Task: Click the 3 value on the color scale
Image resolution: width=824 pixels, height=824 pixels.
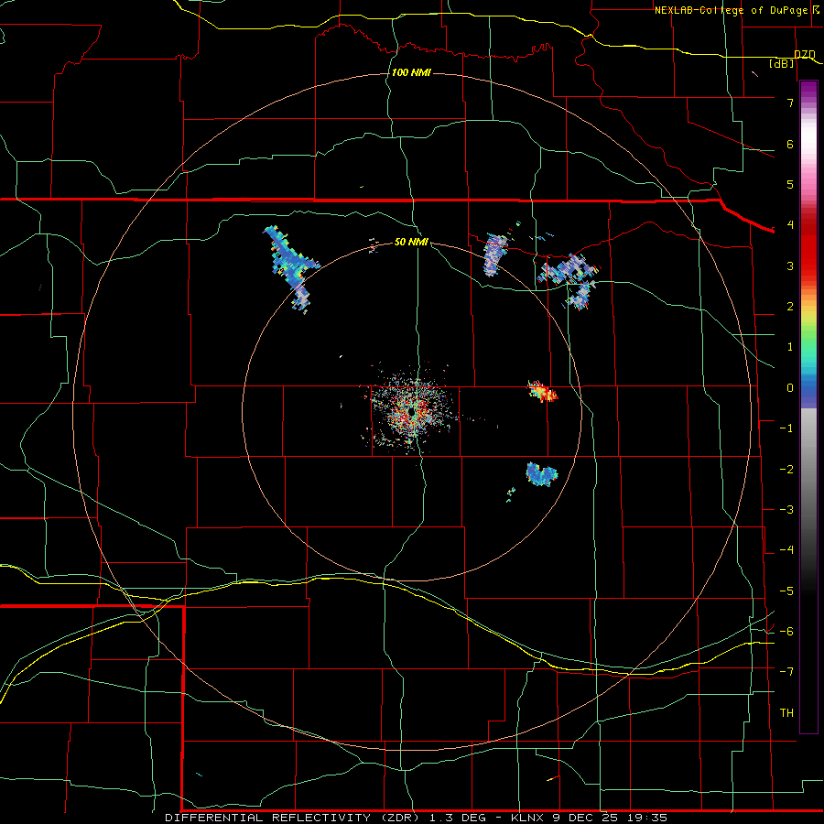Action: point(790,266)
